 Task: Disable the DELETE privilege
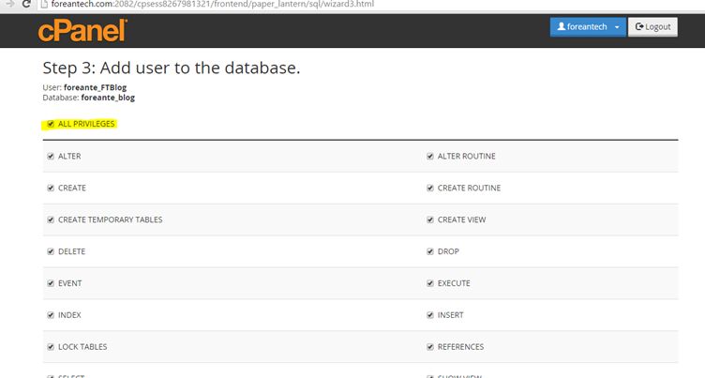click(x=51, y=251)
